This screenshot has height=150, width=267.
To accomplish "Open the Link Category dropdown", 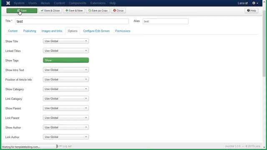I will (x=66, y=99).
